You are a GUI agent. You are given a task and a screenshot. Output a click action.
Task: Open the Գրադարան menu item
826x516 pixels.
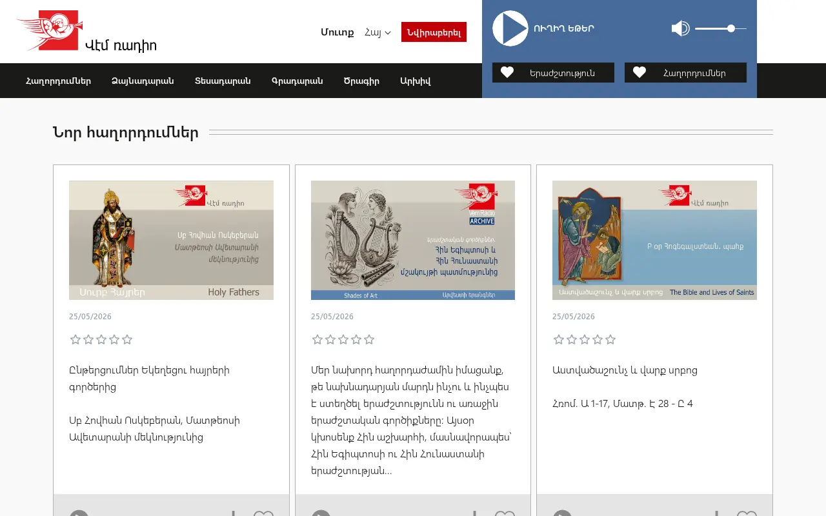point(297,81)
